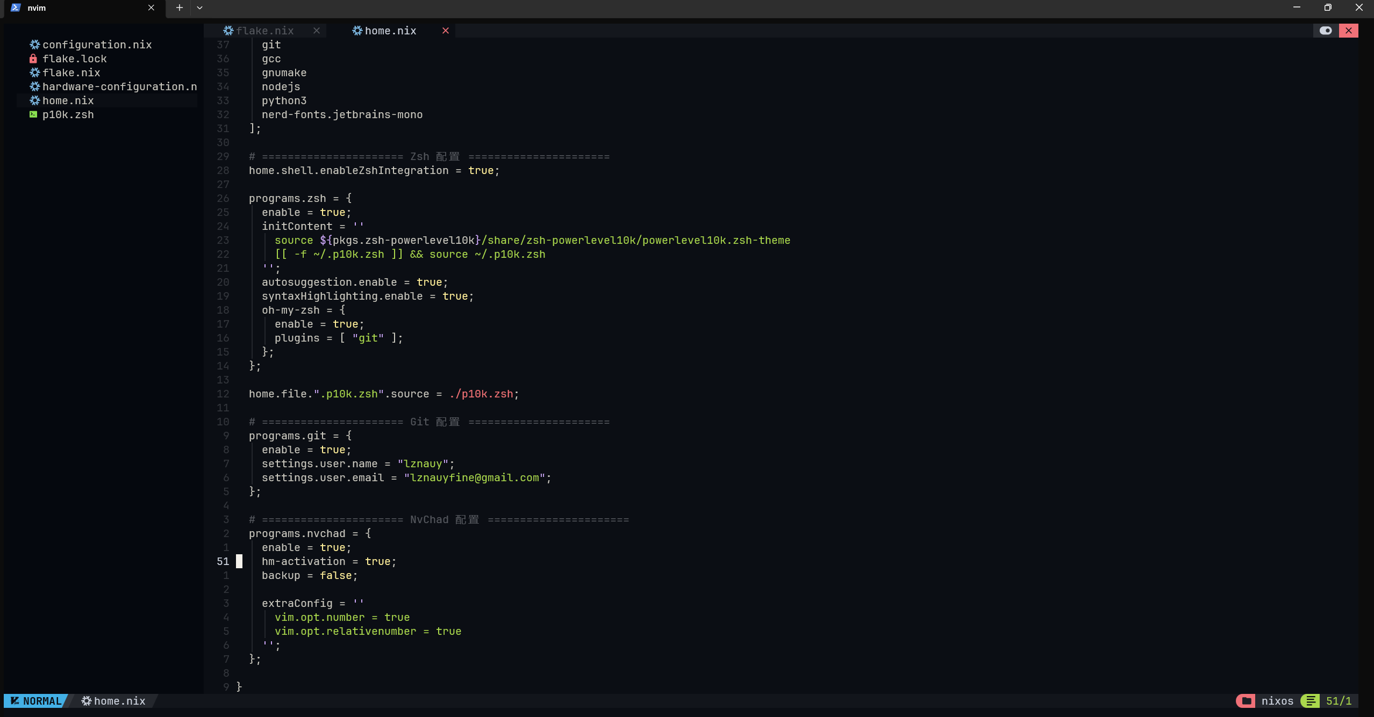Image resolution: width=1374 pixels, height=717 pixels.
Task: Toggle the theme switch in the tabline
Action: (1326, 31)
